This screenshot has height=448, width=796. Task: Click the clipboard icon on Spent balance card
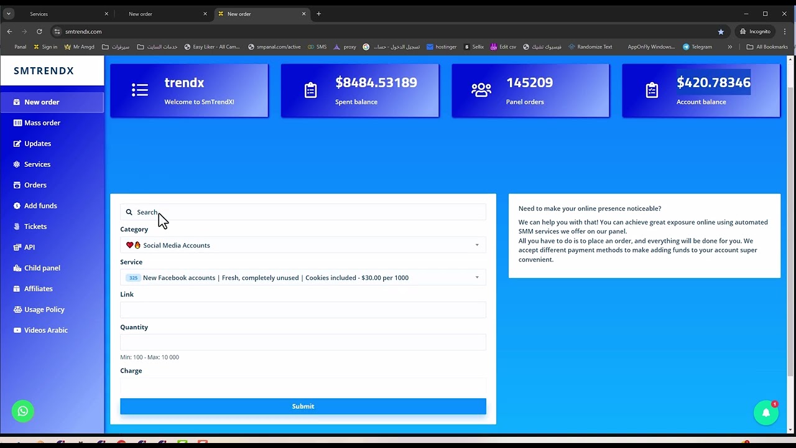310,90
